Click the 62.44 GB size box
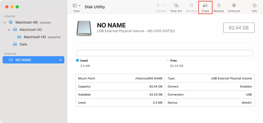 click(239, 28)
